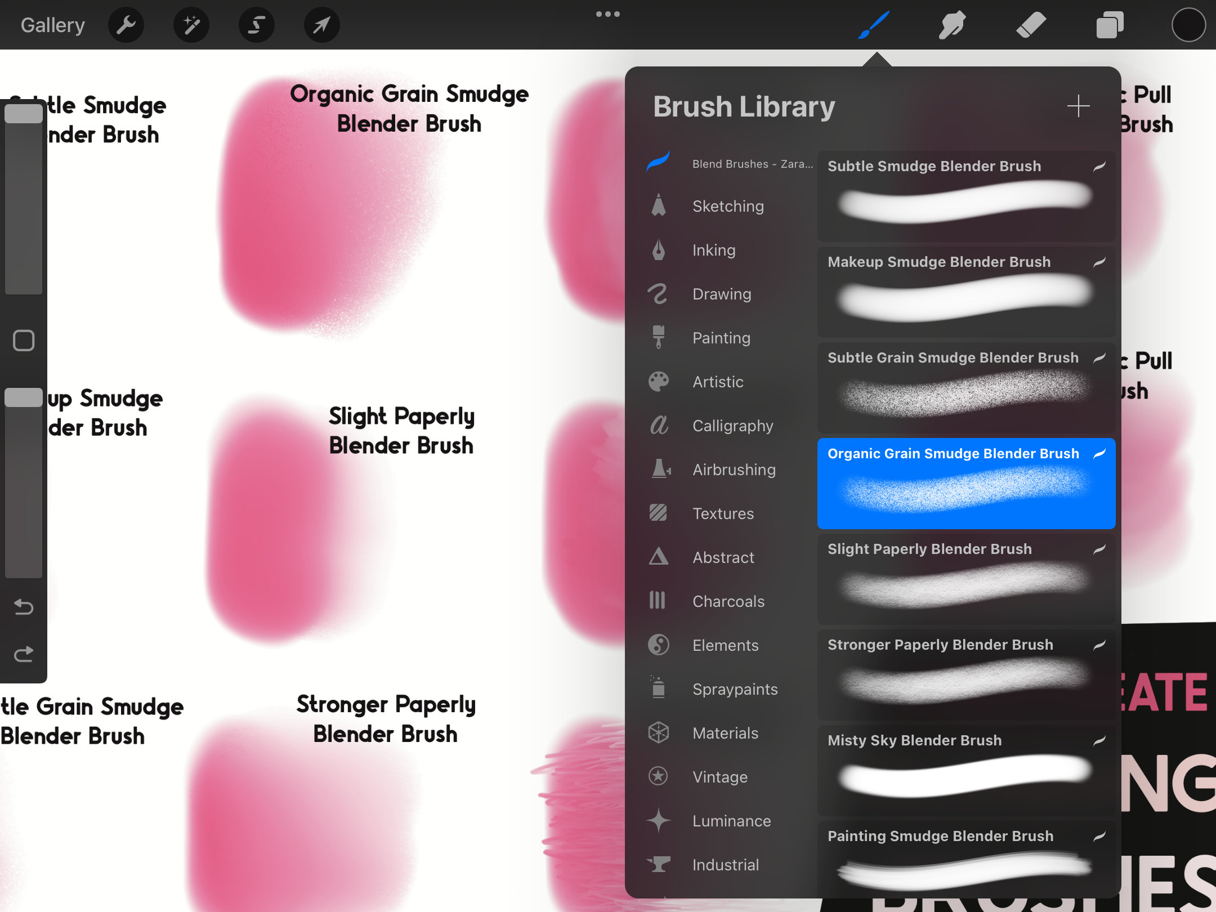Click the Airbrushing icon

point(660,468)
